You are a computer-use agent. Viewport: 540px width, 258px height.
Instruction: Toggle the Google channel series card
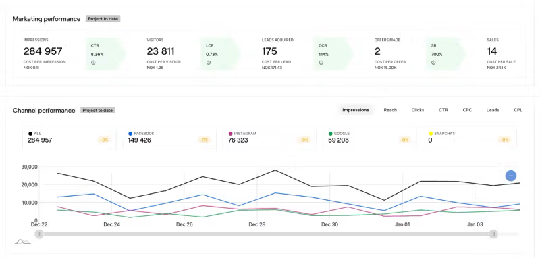pyautogui.click(x=369, y=139)
